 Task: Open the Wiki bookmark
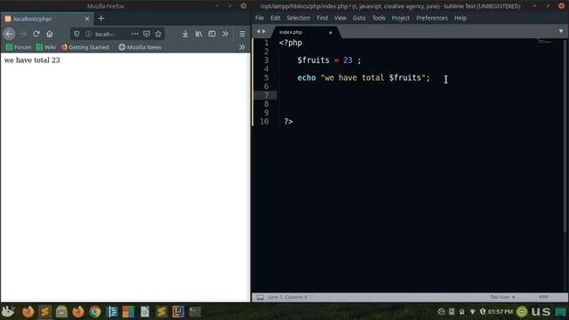[x=46, y=47]
